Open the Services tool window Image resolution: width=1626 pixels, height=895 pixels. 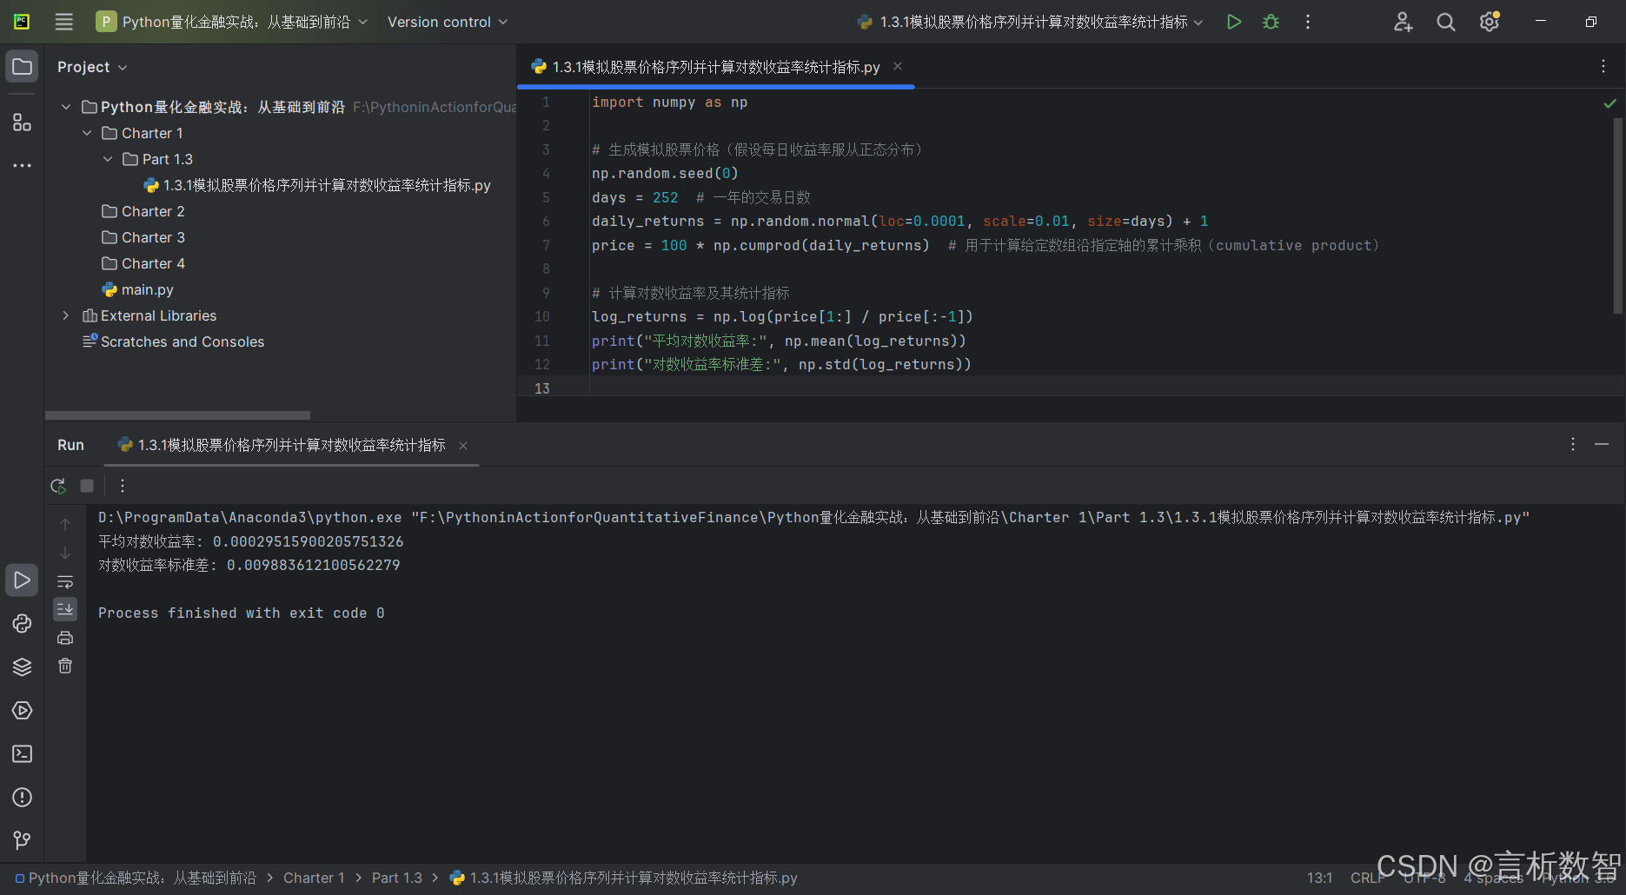click(22, 710)
